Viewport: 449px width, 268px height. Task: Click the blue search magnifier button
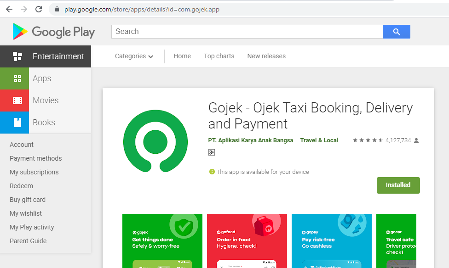click(x=396, y=31)
